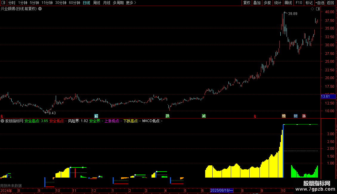Select the 日线 daily period
337x194 pixels.
click(x=86, y=3)
